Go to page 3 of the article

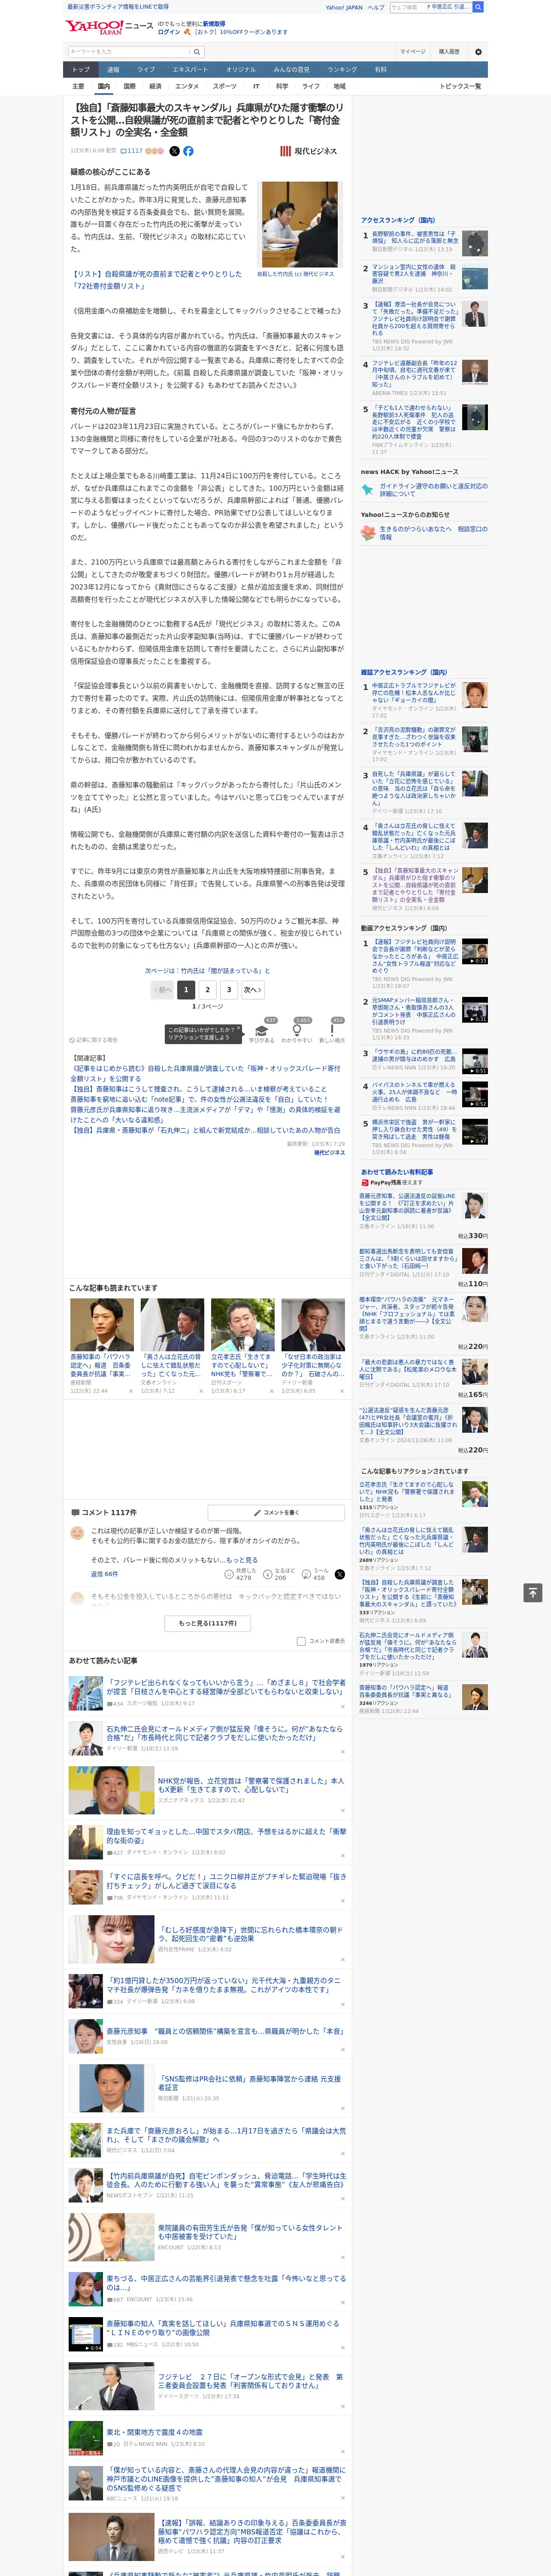click(x=229, y=990)
